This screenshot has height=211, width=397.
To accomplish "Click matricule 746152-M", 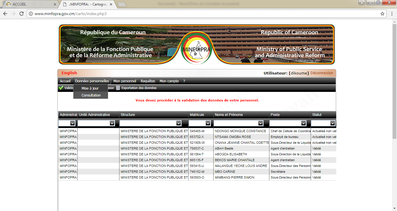I will tap(197, 172).
